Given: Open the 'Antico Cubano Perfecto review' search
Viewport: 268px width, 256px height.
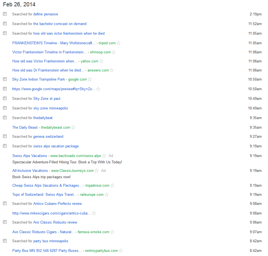Looking at the screenshot, I should point(58,203).
